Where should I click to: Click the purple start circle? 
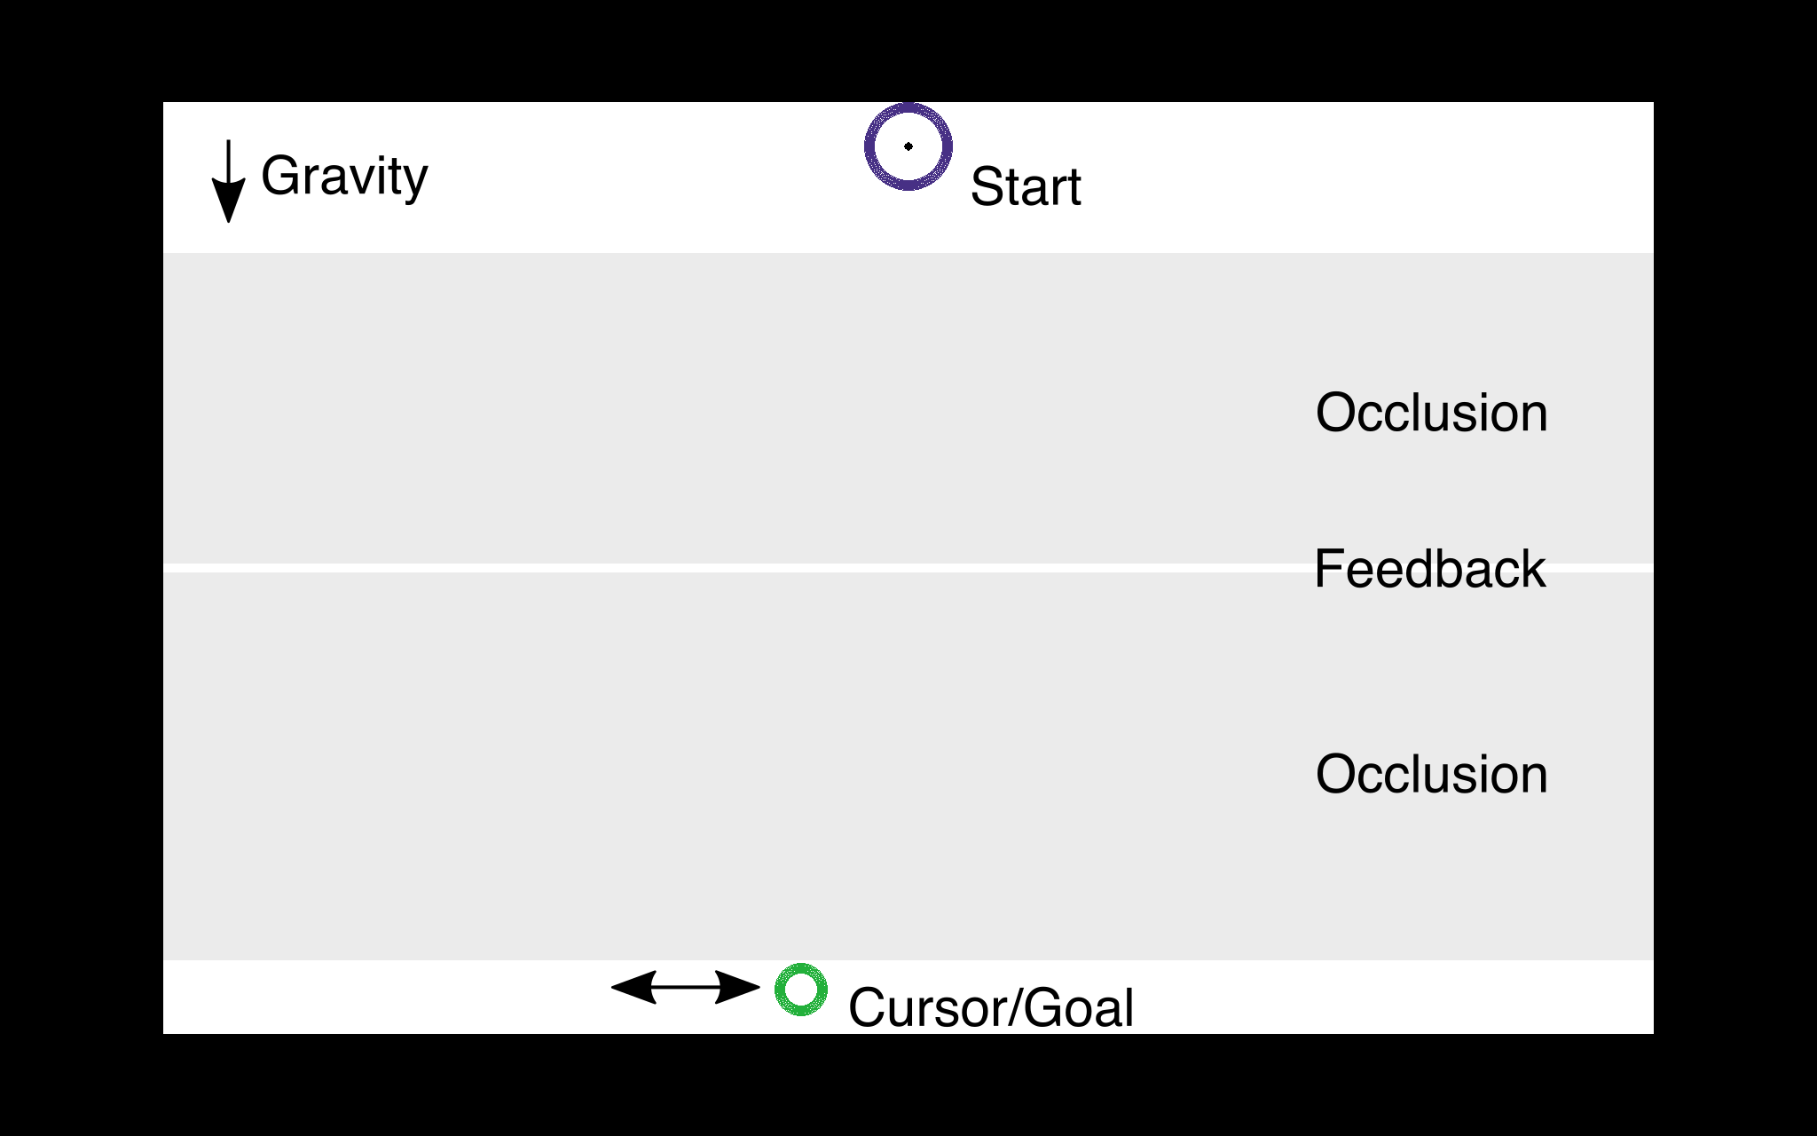908,146
